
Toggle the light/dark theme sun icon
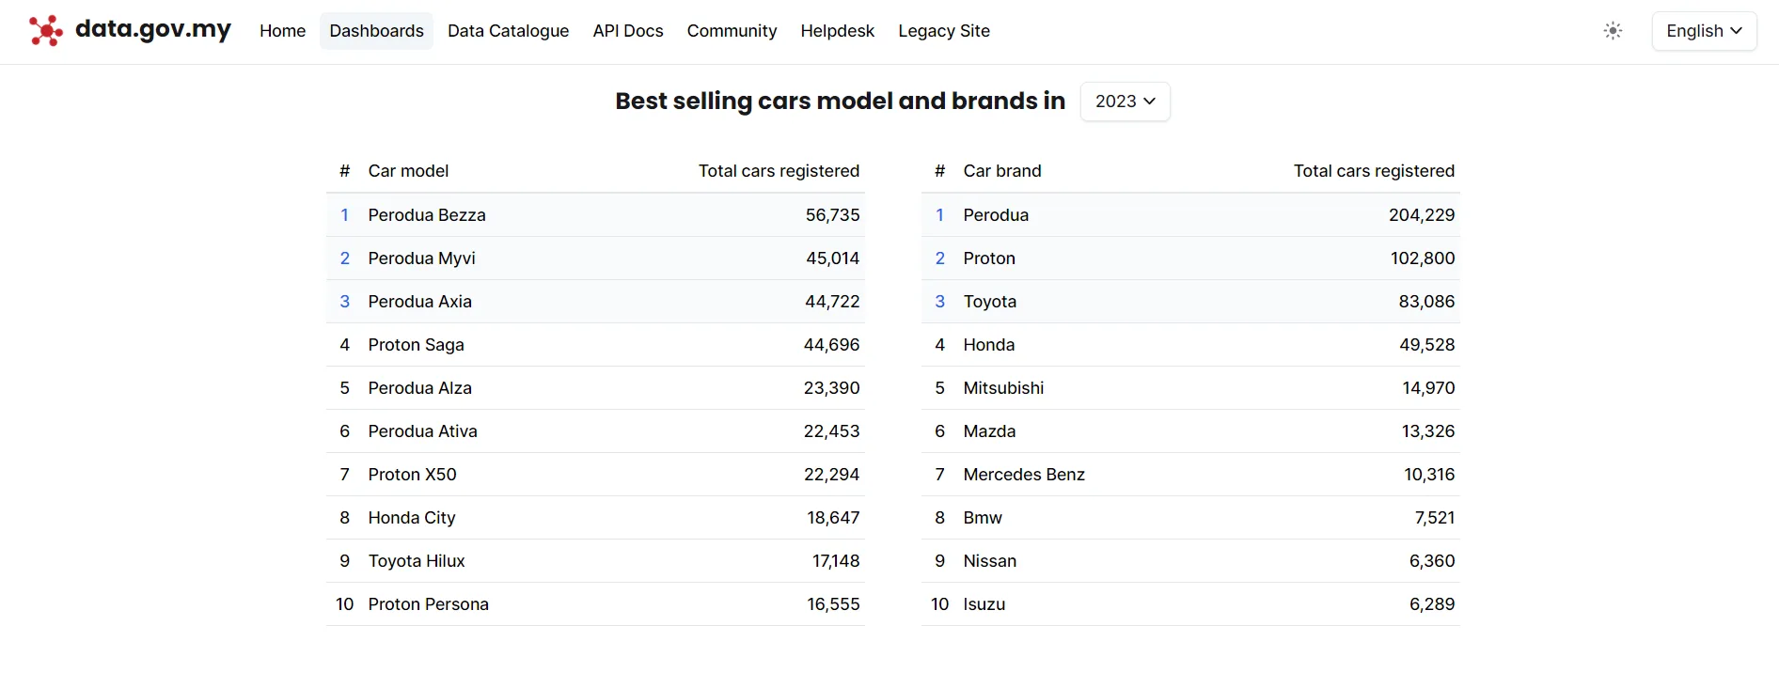coord(1613,31)
